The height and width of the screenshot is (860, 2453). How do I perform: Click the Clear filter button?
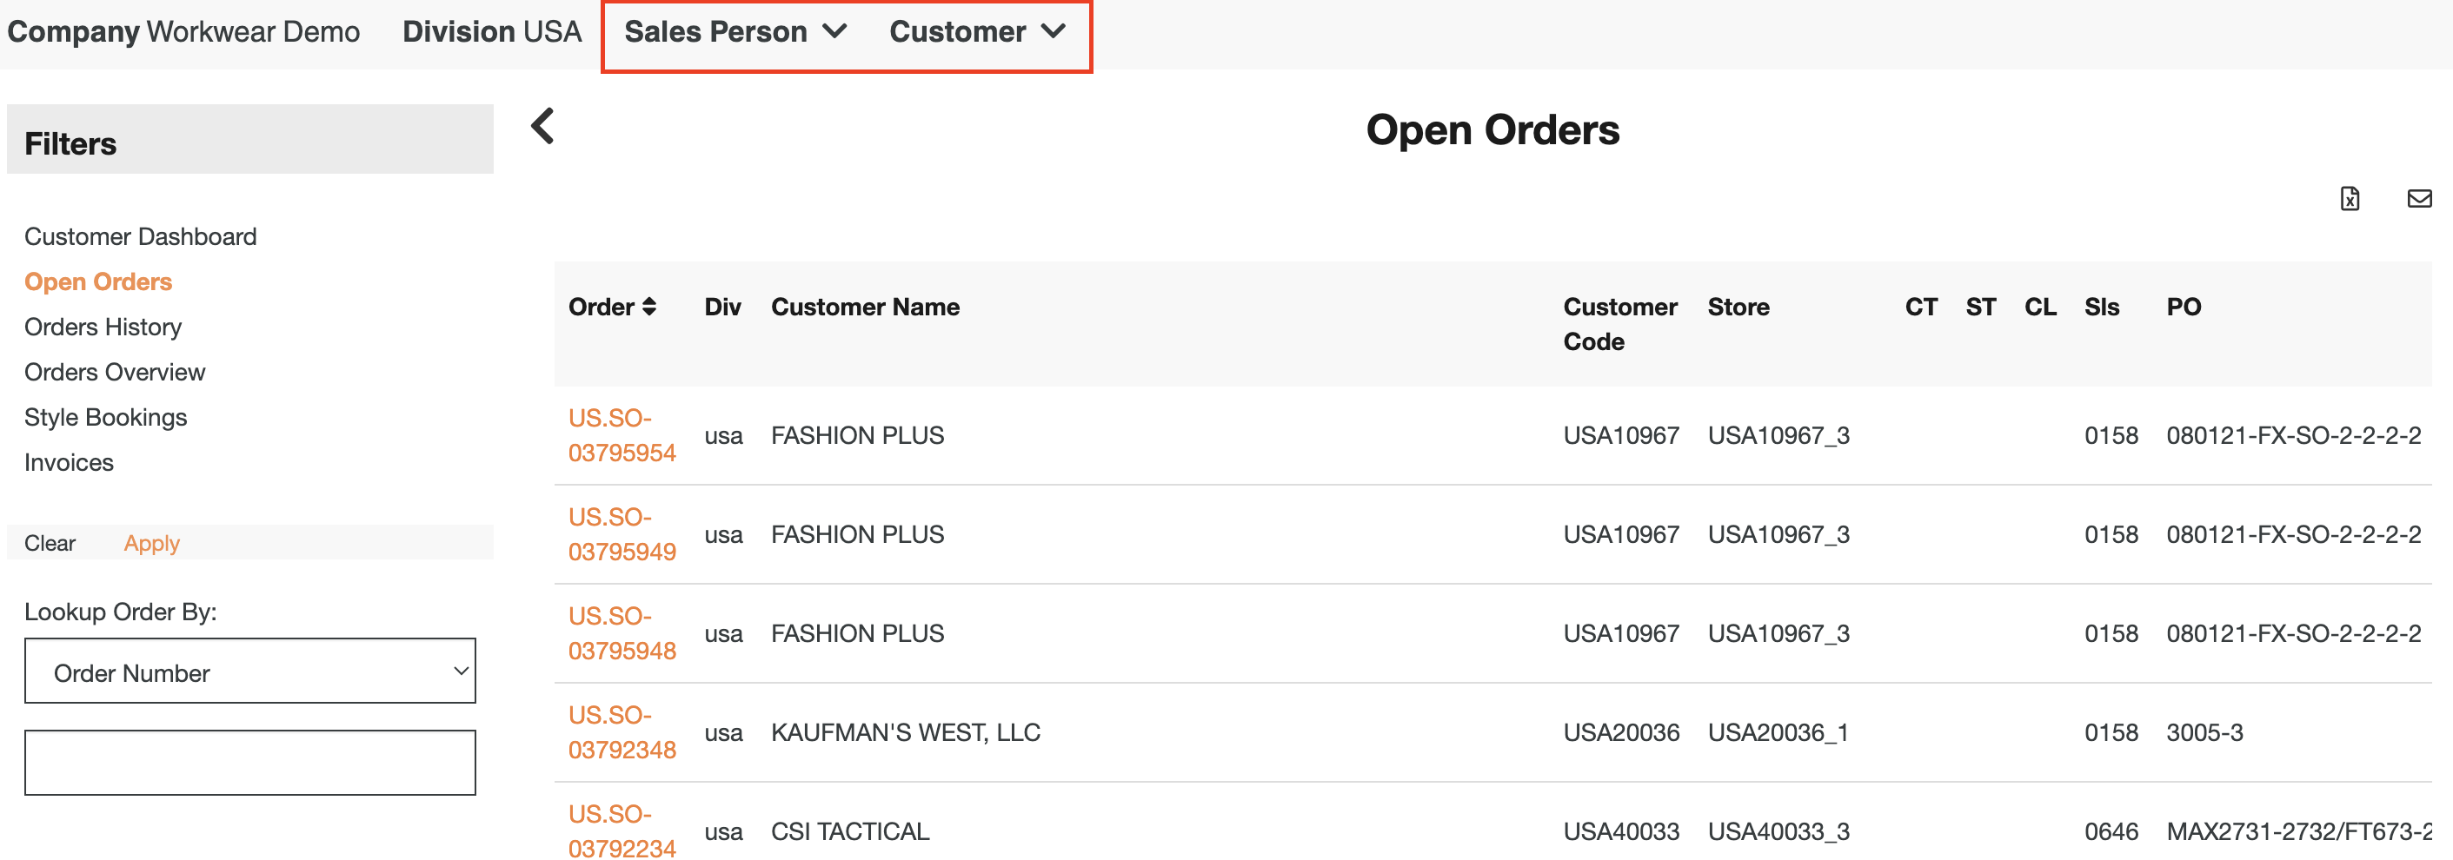[50, 543]
